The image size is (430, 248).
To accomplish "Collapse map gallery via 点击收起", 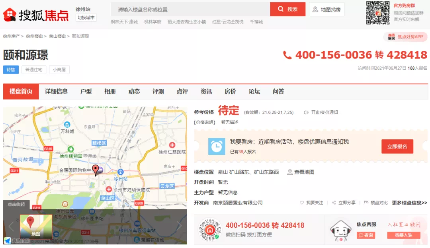I will [x=16, y=204].
